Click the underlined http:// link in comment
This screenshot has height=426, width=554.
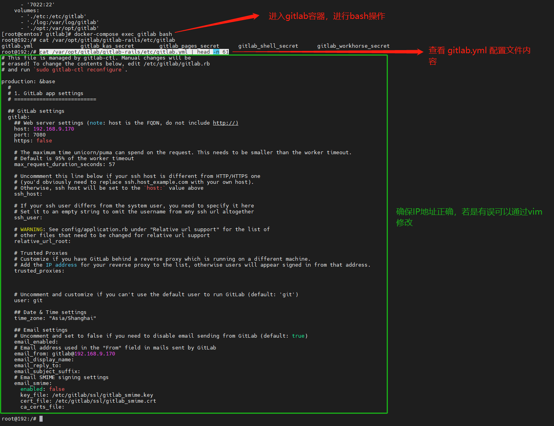tap(225, 123)
